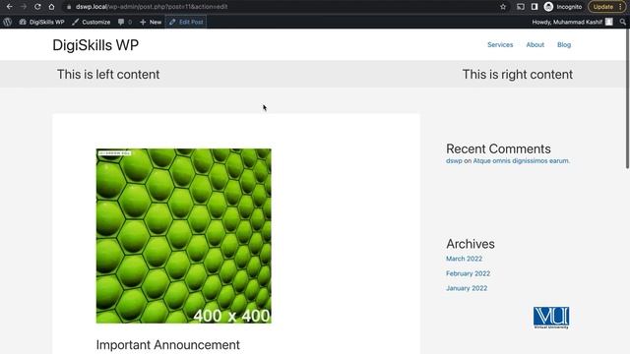
Task: Open Customize in the admin bar
Action: tap(92, 22)
